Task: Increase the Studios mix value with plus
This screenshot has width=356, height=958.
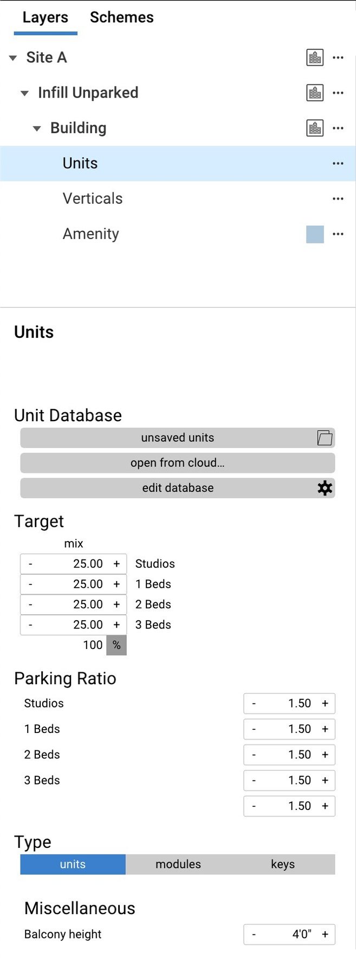Action: click(116, 564)
